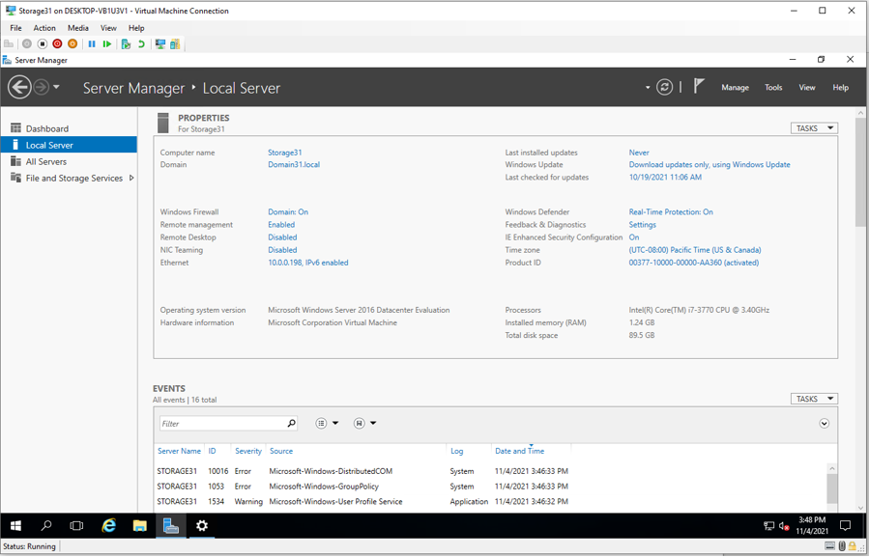Click Ethernet 10.0.0.198 link
The height and width of the screenshot is (557, 869).
click(x=308, y=263)
